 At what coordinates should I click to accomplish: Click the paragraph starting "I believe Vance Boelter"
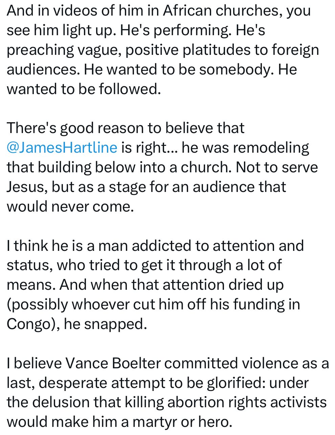[x=167, y=393]
